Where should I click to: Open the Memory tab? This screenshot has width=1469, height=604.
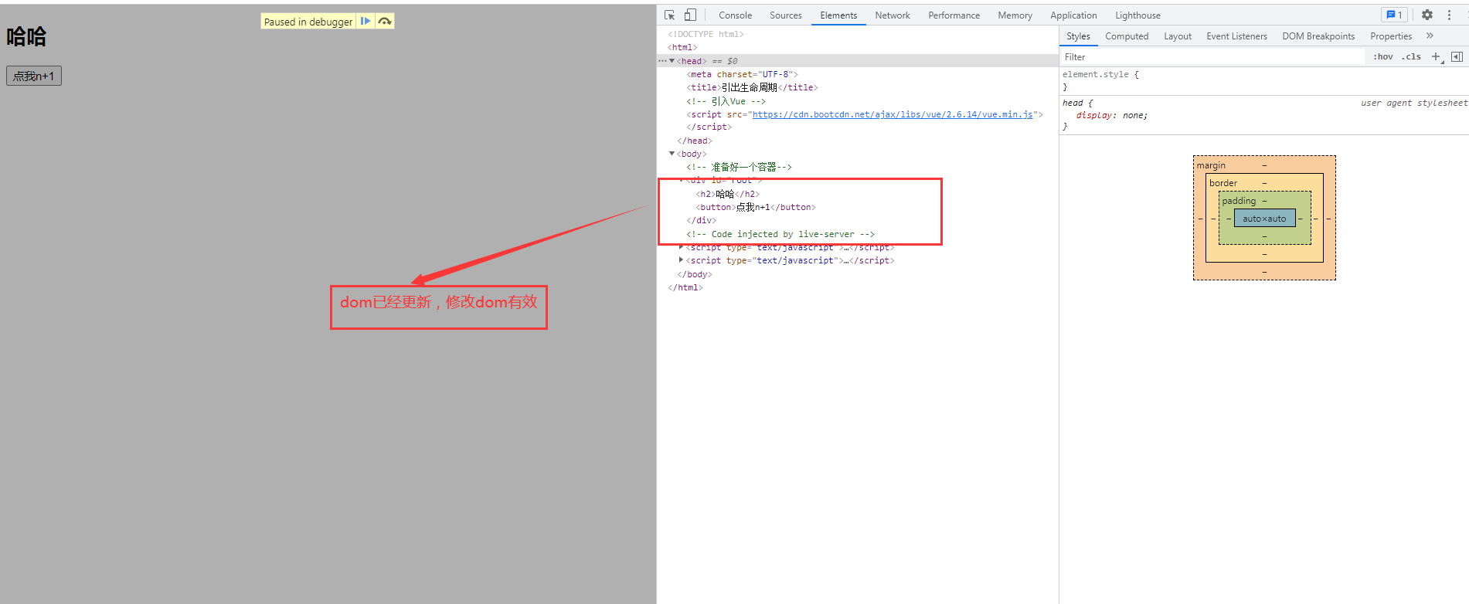click(1015, 15)
